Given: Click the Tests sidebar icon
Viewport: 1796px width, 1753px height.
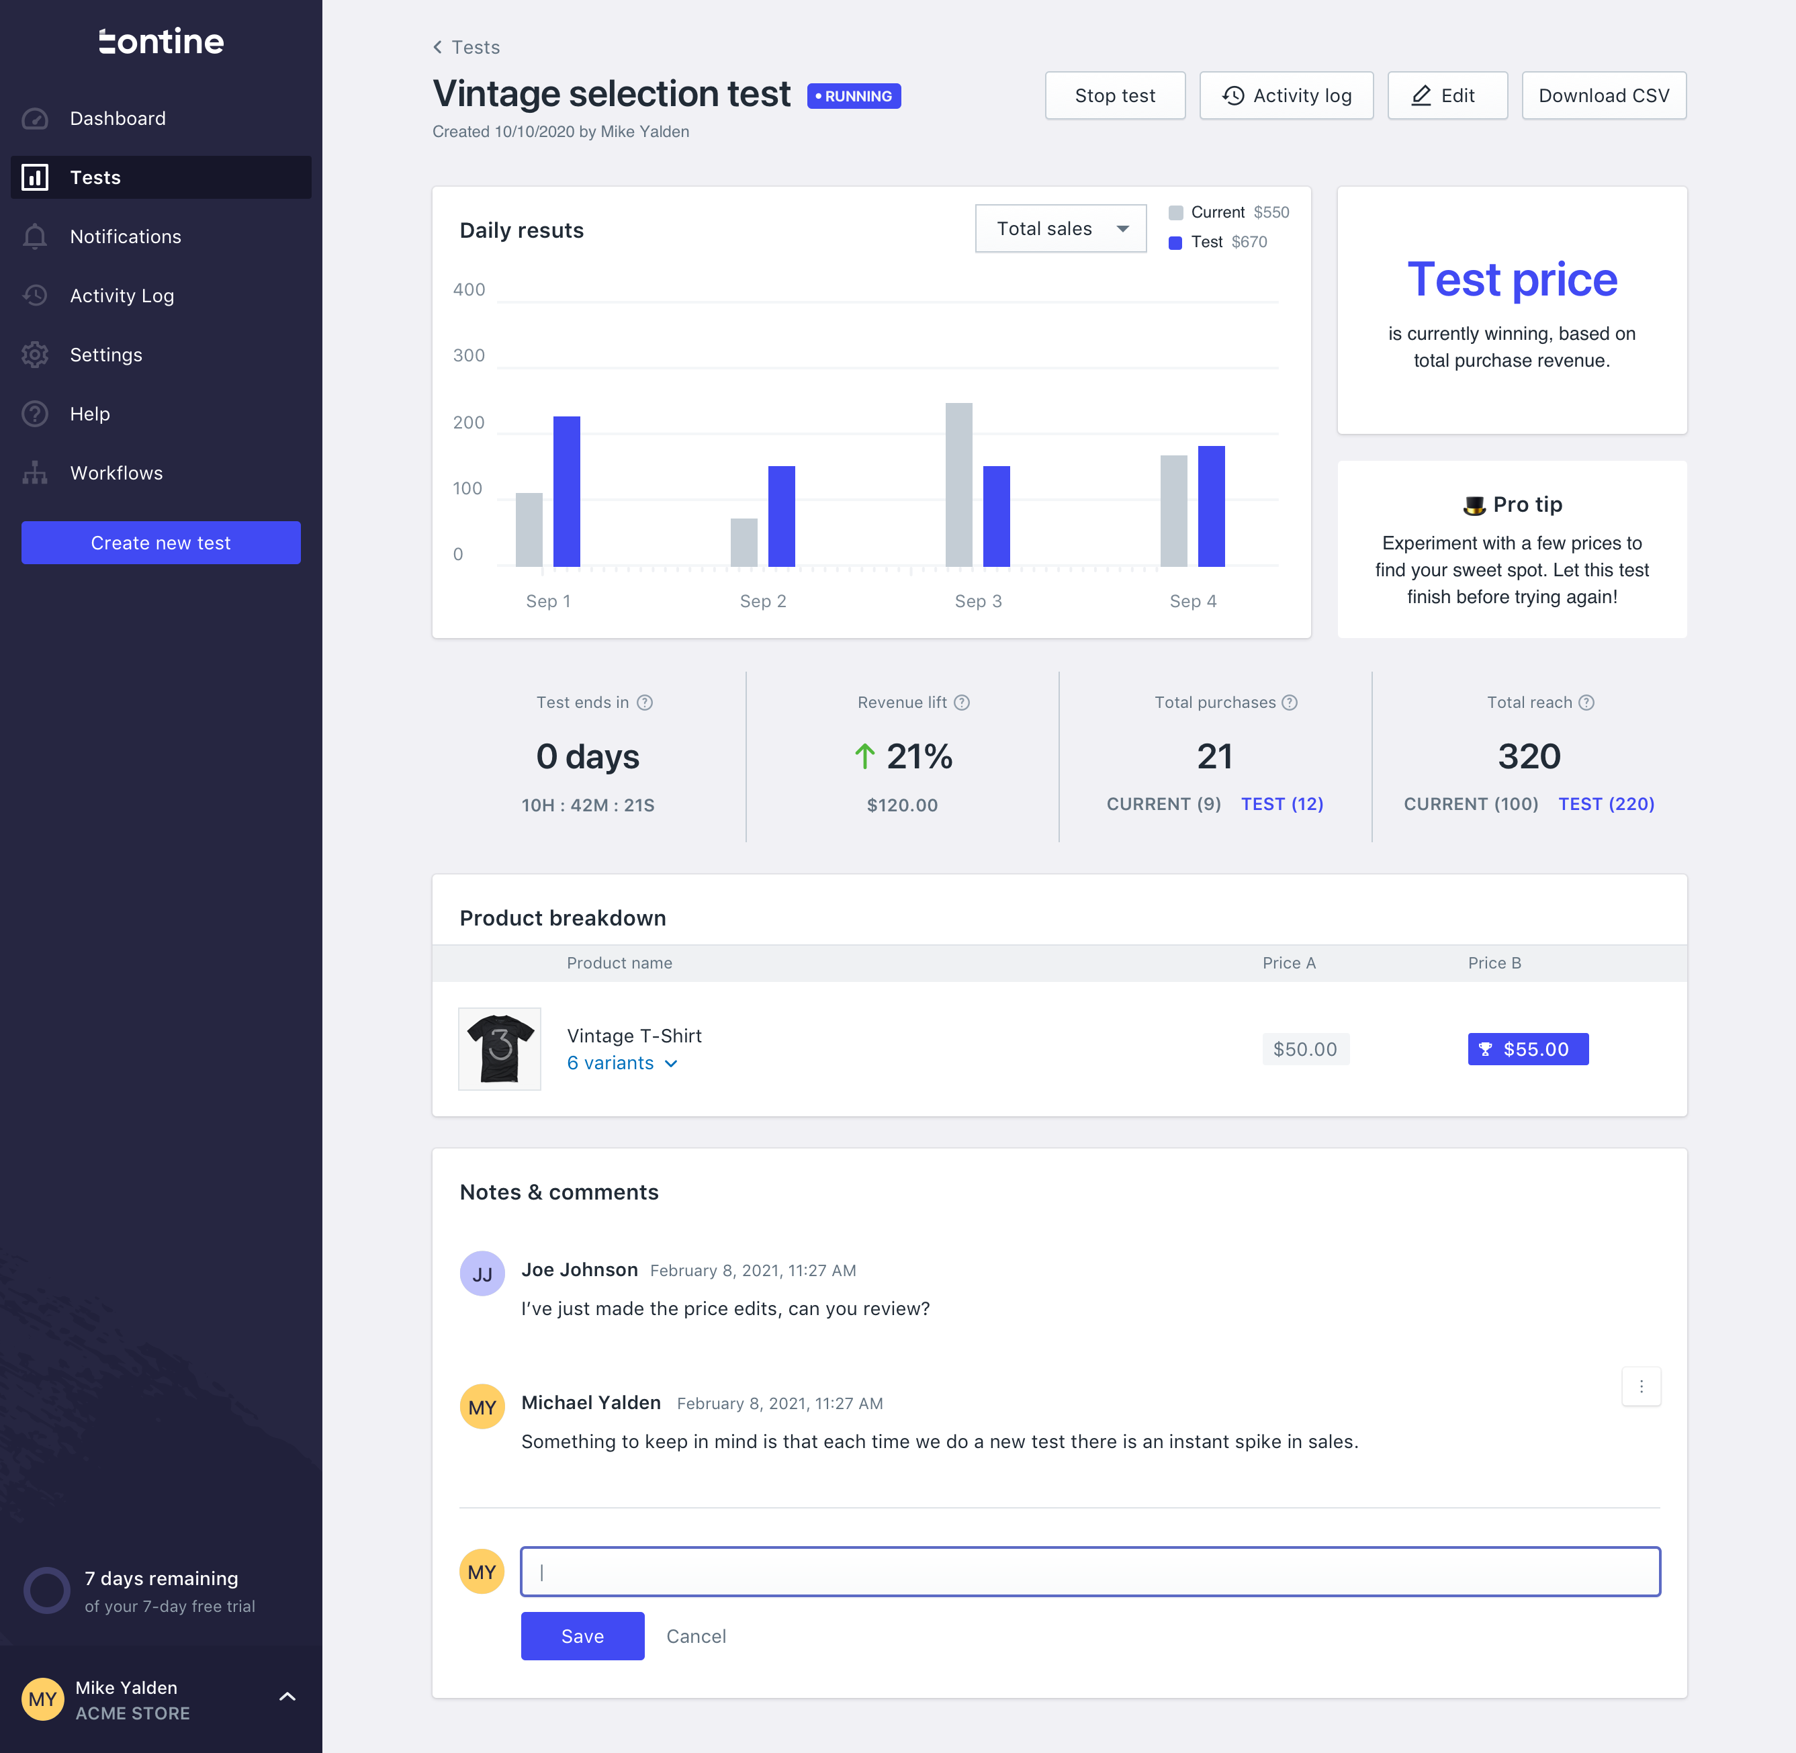Looking at the screenshot, I should pyautogui.click(x=36, y=177).
